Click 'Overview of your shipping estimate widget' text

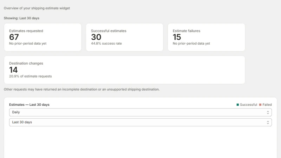[x=37, y=8]
